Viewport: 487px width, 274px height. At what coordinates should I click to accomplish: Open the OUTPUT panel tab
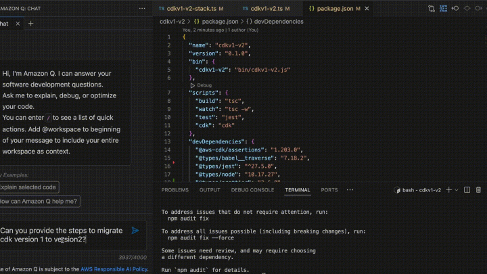(210, 190)
